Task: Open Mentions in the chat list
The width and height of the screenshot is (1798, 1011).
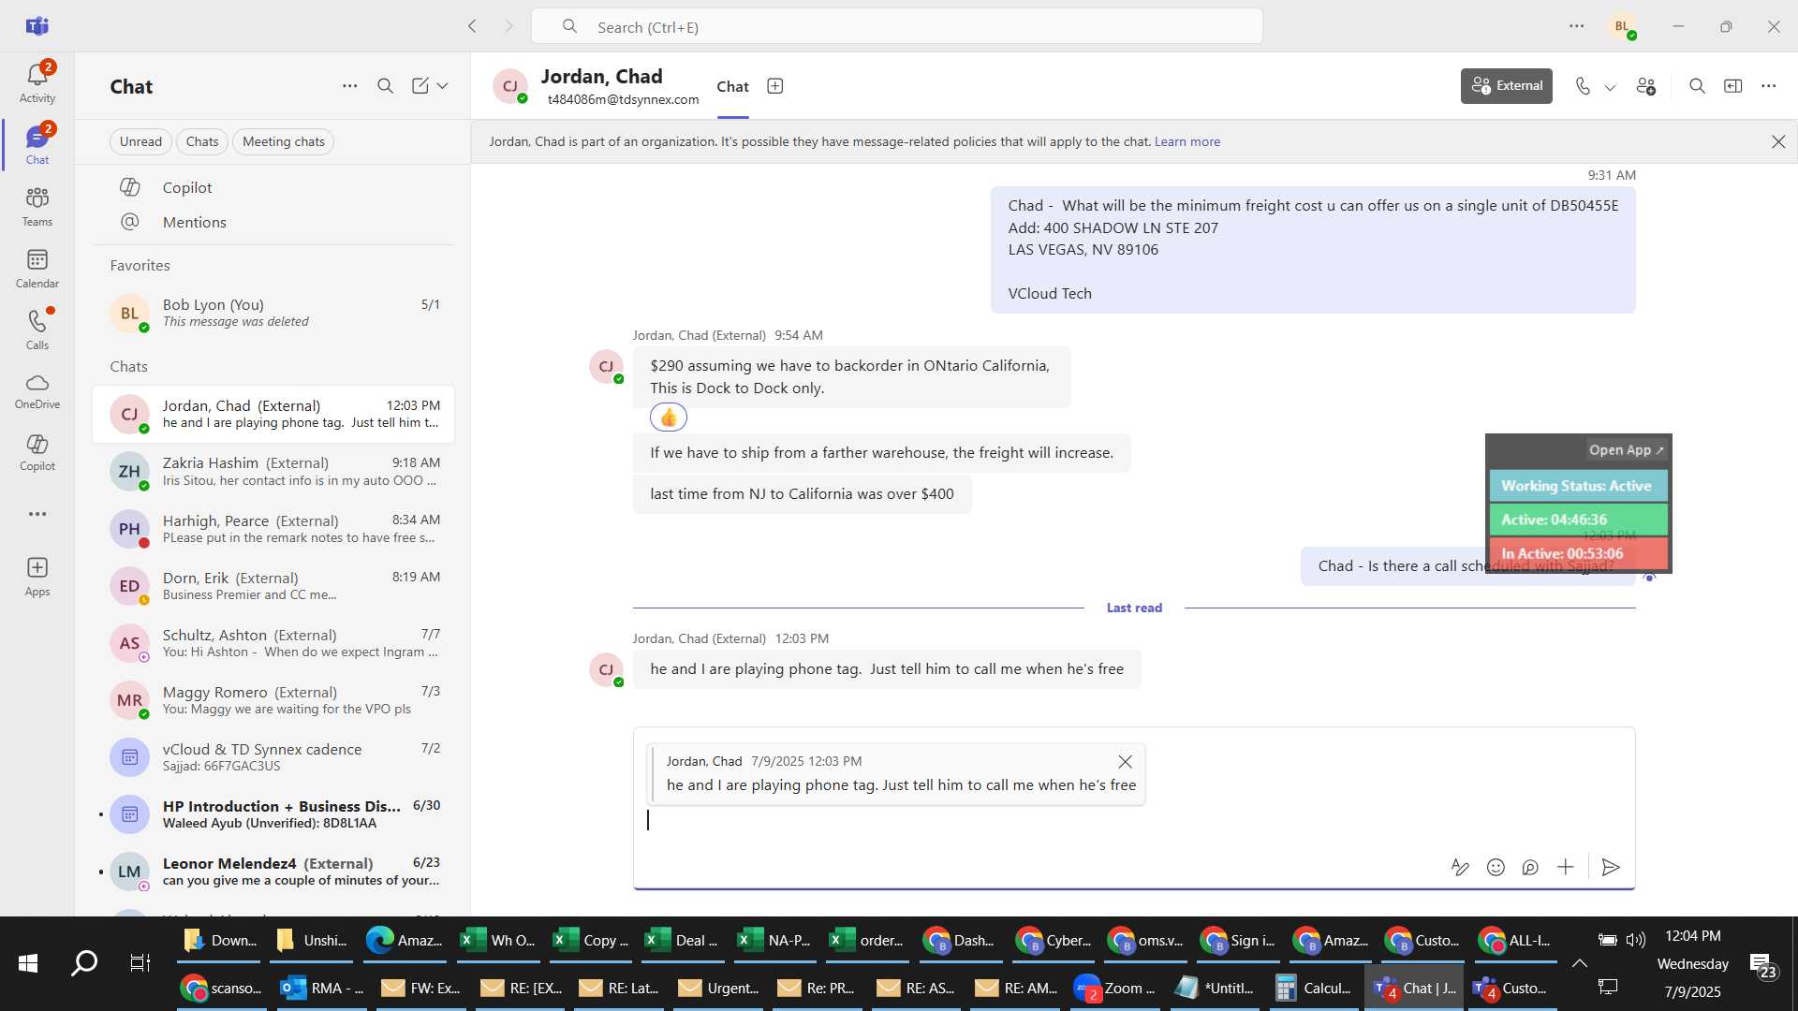Action: [273, 222]
